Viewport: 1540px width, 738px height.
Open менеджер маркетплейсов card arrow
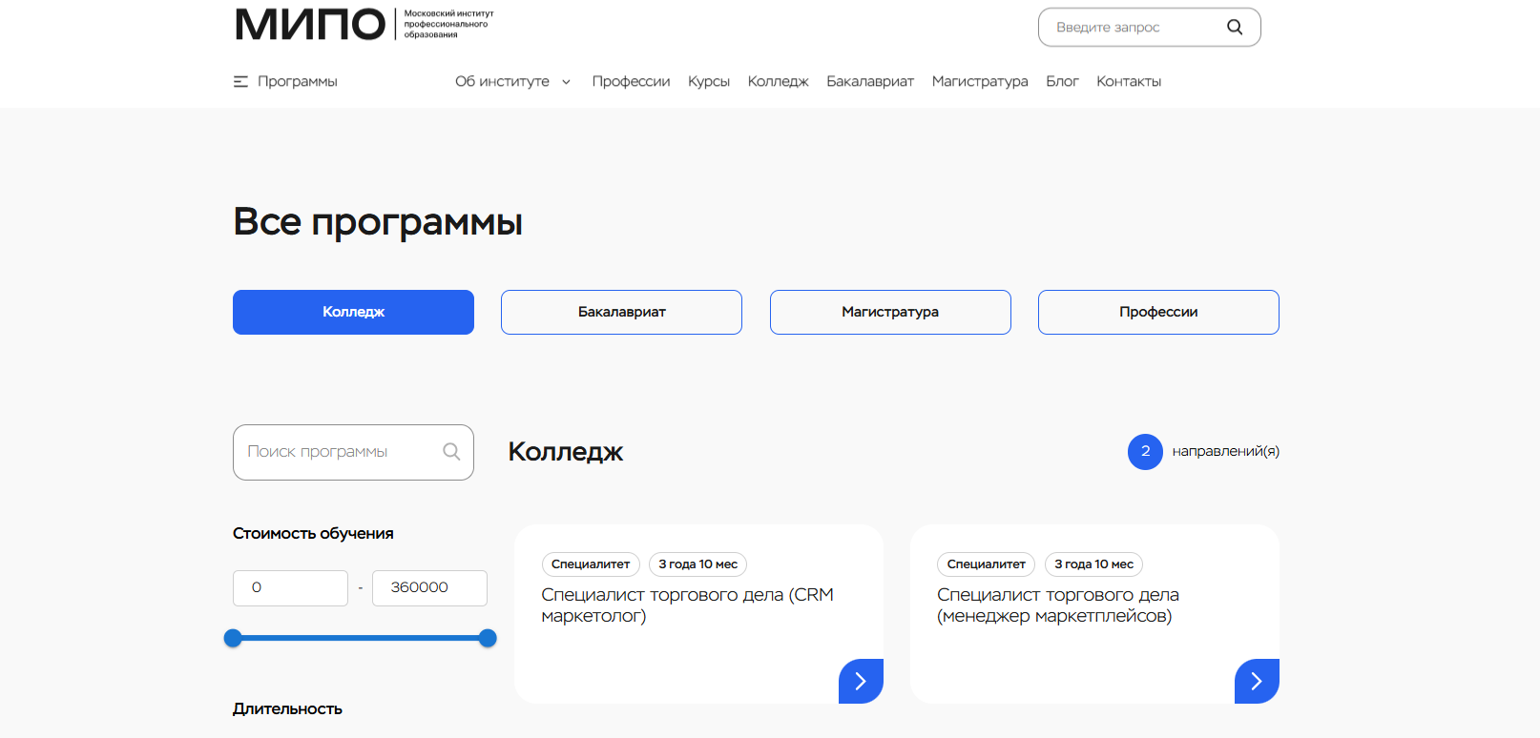point(1257,681)
